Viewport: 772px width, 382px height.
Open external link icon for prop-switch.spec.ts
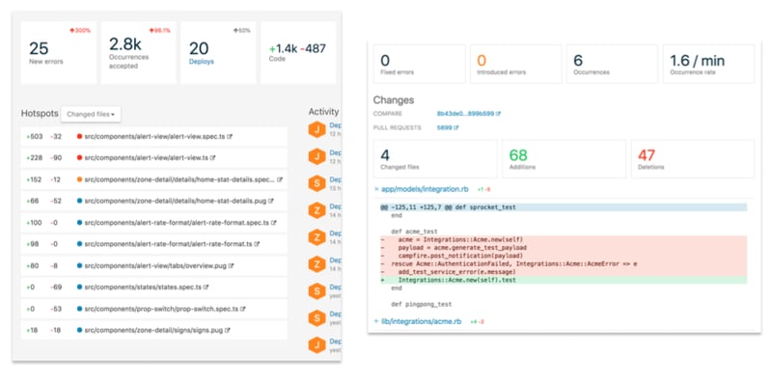point(243,309)
